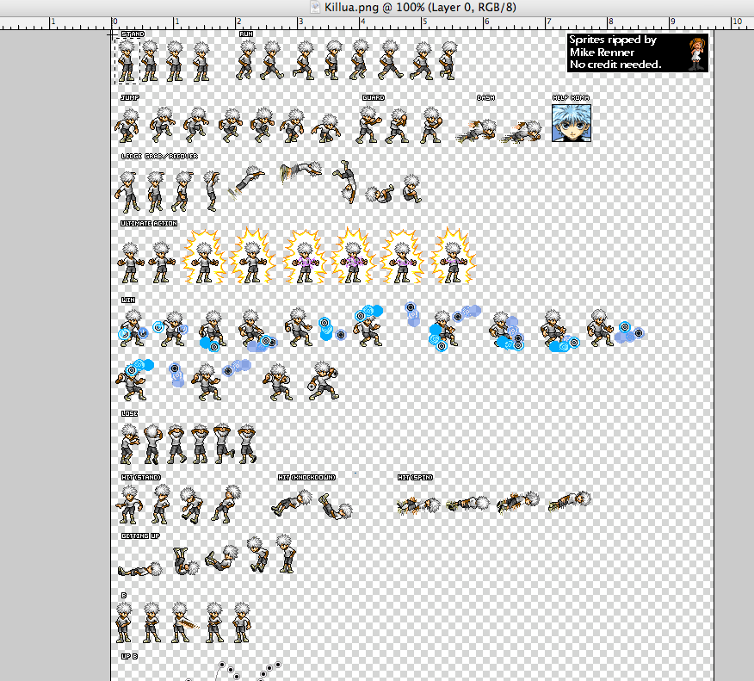Click the 'HIT (SPIN)' label
The image size is (754, 681).
click(416, 478)
